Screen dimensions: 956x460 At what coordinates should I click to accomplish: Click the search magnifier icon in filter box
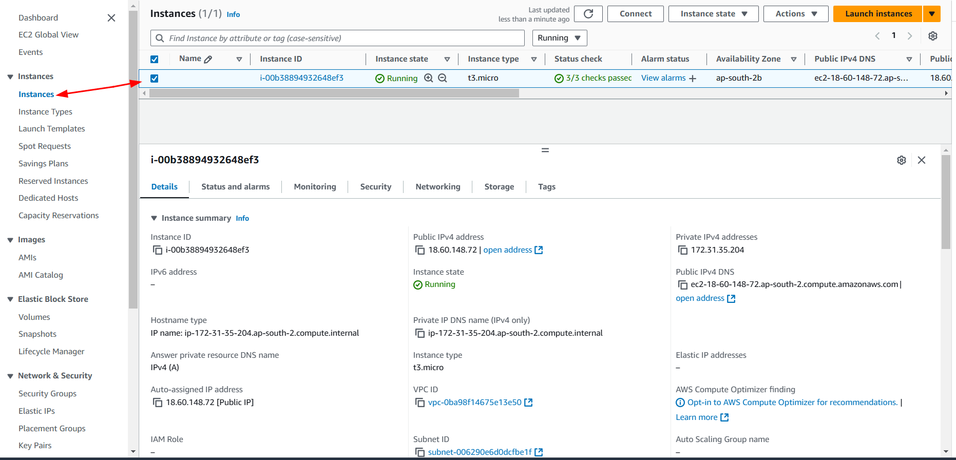pyautogui.click(x=160, y=38)
